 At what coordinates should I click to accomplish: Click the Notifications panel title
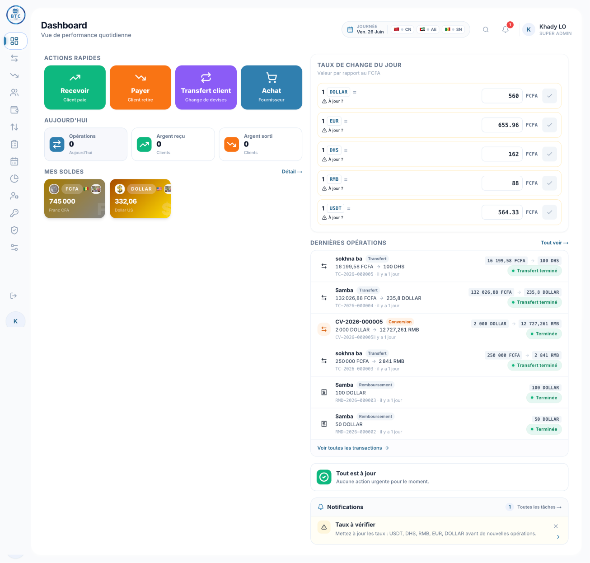click(x=345, y=507)
